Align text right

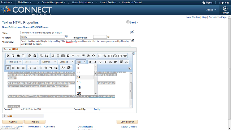coord(18,68)
